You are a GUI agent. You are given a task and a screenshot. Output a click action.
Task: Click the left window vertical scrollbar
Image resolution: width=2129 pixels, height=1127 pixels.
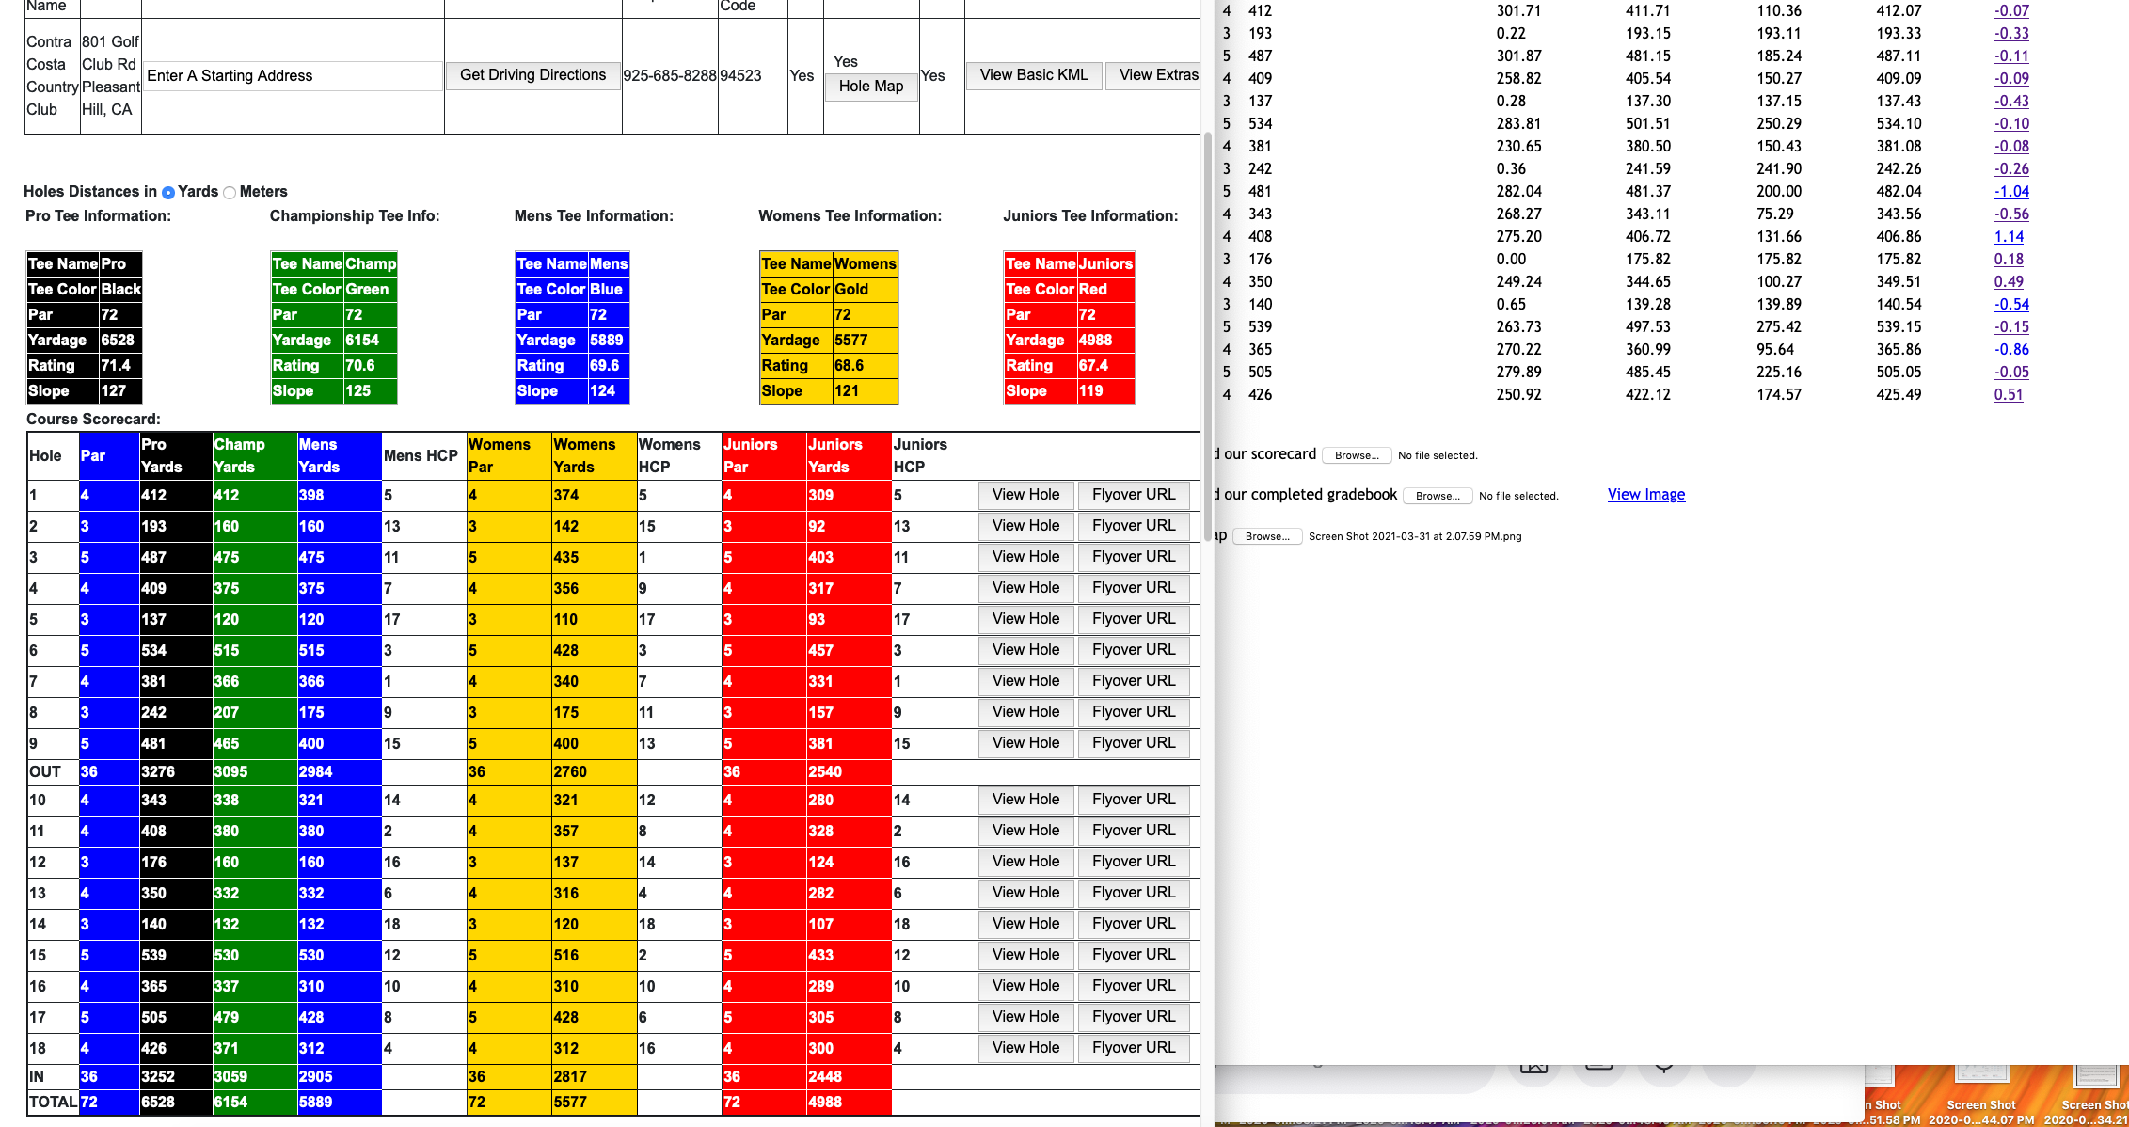pos(1208,337)
